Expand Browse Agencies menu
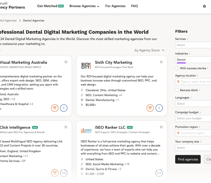 (84, 6)
